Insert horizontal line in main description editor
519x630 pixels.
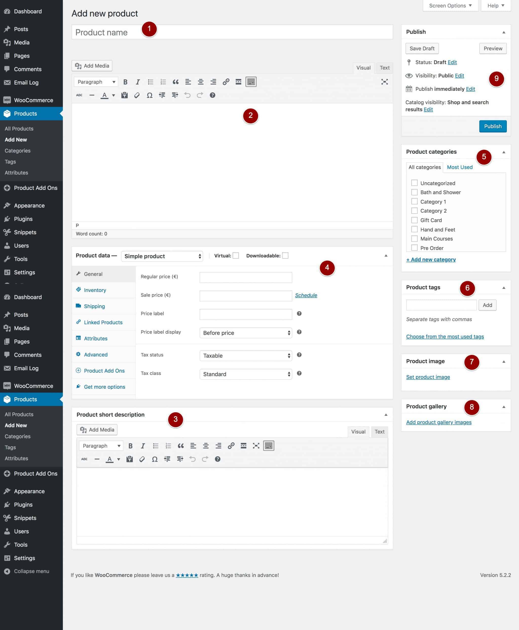pos(92,95)
